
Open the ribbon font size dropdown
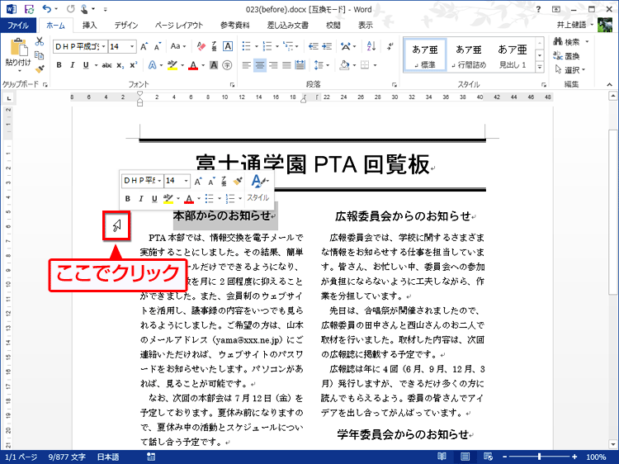[132, 46]
